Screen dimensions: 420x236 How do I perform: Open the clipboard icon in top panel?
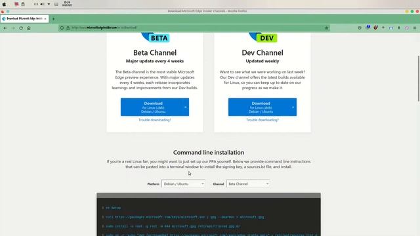tap(23, 4)
